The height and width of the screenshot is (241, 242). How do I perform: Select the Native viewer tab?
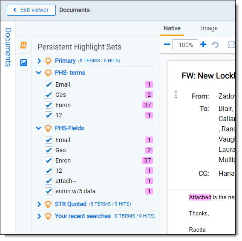tap(172, 29)
